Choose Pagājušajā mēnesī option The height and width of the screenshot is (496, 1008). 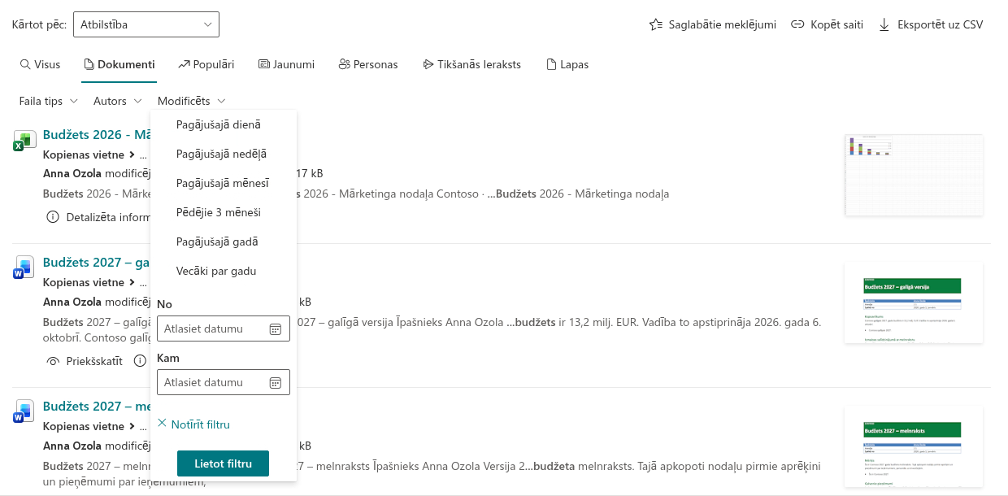pyautogui.click(x=224, y=183)
